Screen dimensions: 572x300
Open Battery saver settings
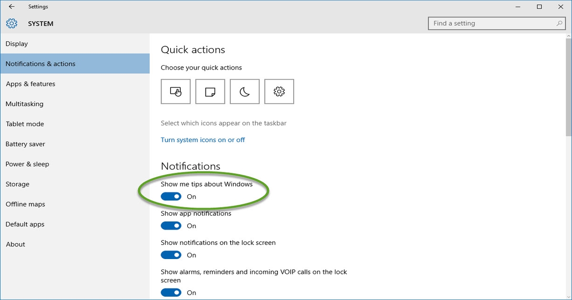[25, 144]
